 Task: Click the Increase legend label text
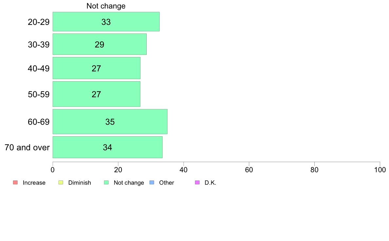point(34,183)
